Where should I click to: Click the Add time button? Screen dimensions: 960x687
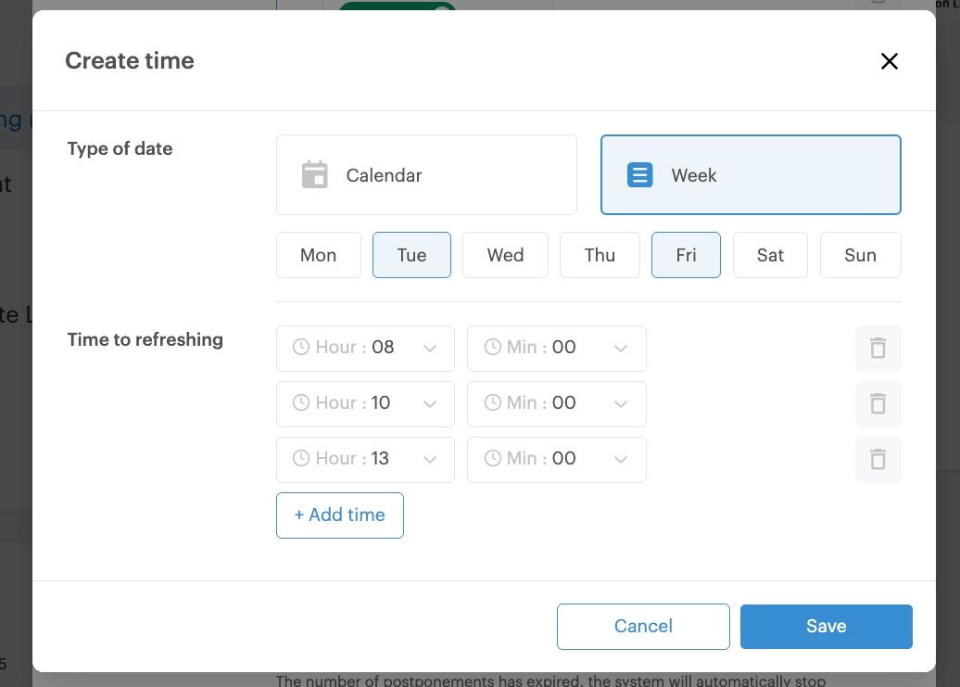coord(339,515)
